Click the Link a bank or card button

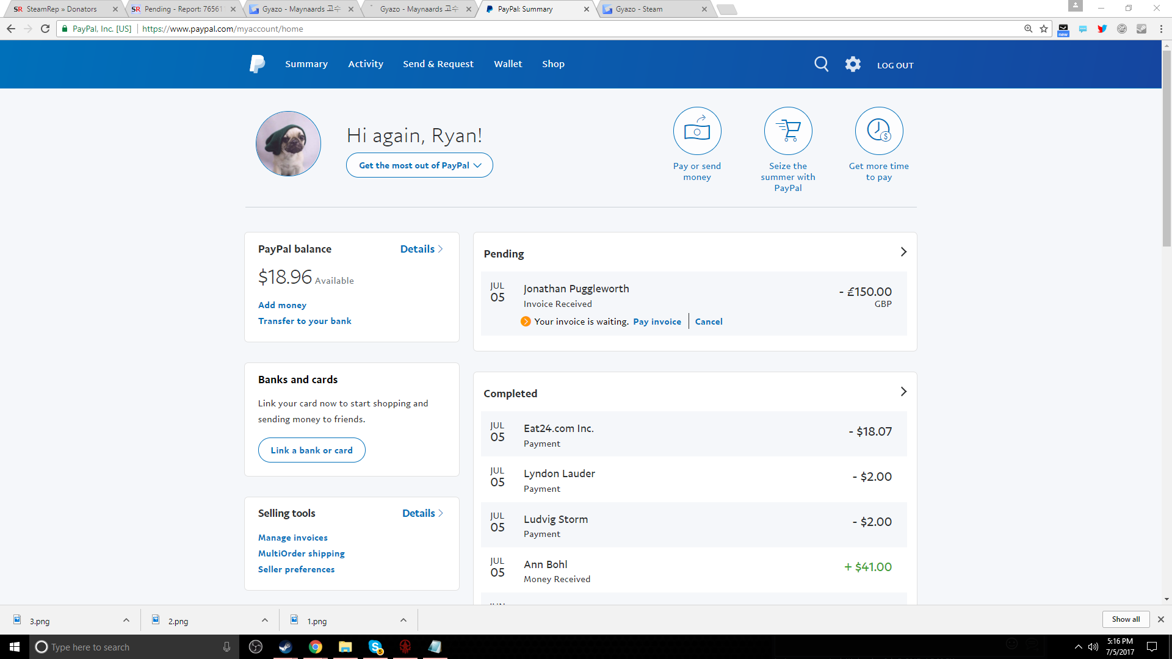(311, 450)
